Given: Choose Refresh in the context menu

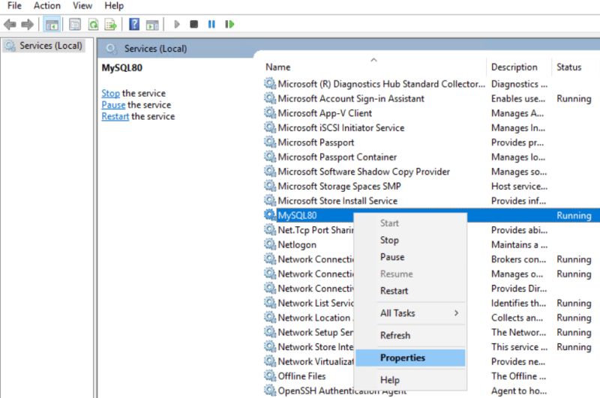Looking at the screenshot, I should [410, 335].
